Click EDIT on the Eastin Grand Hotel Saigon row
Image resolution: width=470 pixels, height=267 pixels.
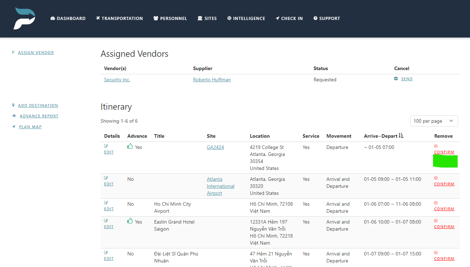[x=109, y=226]
